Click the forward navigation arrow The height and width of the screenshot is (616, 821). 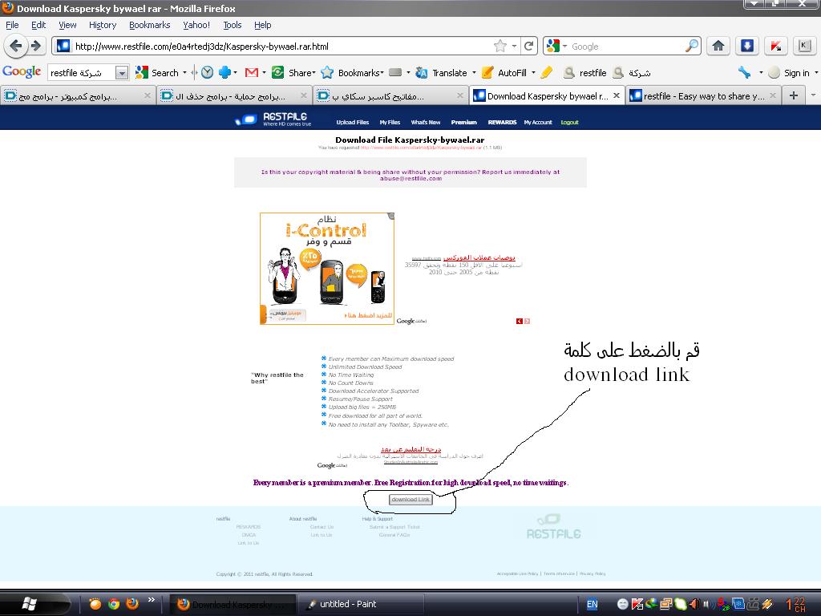(x=36, y=46)
